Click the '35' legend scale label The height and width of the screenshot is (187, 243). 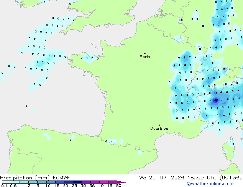coord(92,185)
